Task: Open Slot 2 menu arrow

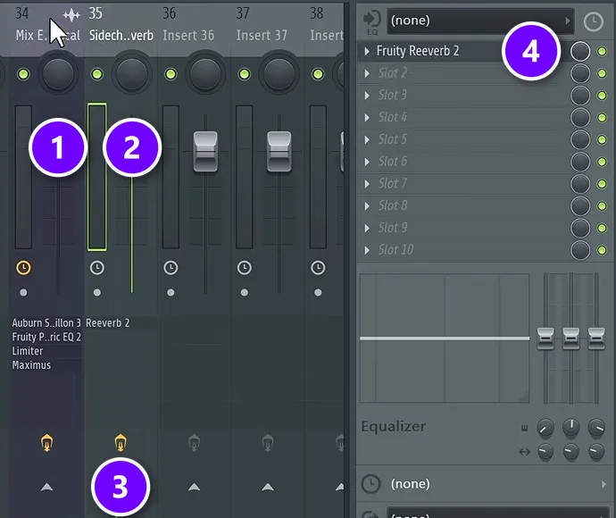Action: 367,73
